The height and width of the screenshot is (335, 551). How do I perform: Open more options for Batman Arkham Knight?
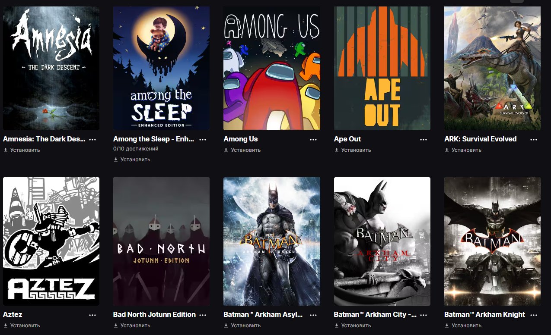[x=534, y=315]
